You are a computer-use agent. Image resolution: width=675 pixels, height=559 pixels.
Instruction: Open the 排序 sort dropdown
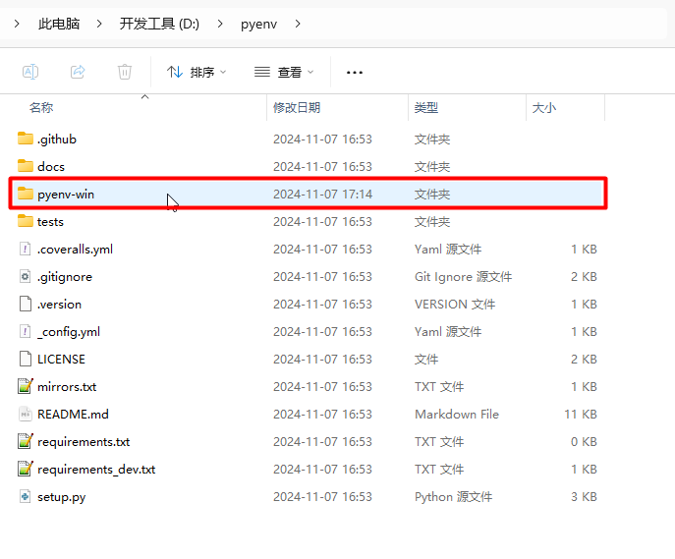tap(197, 72)
